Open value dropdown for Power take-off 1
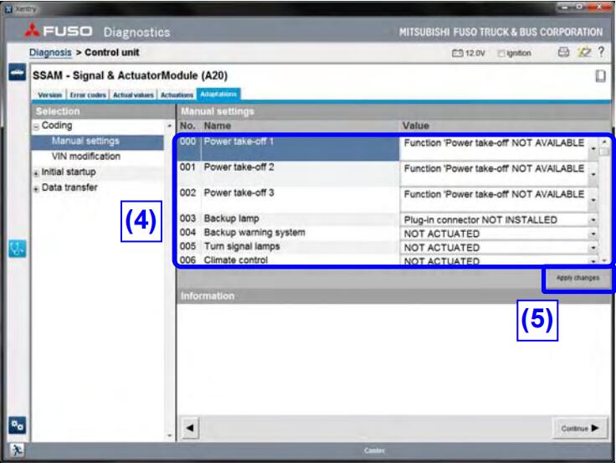The height and width of the screenshot is (463, 616). point(593,148)
